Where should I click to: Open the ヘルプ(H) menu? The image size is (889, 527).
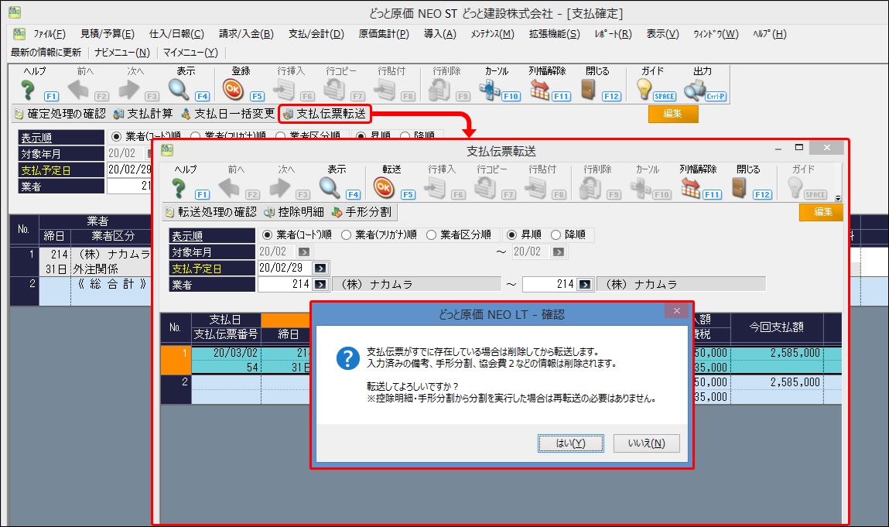tap(769, 34)
